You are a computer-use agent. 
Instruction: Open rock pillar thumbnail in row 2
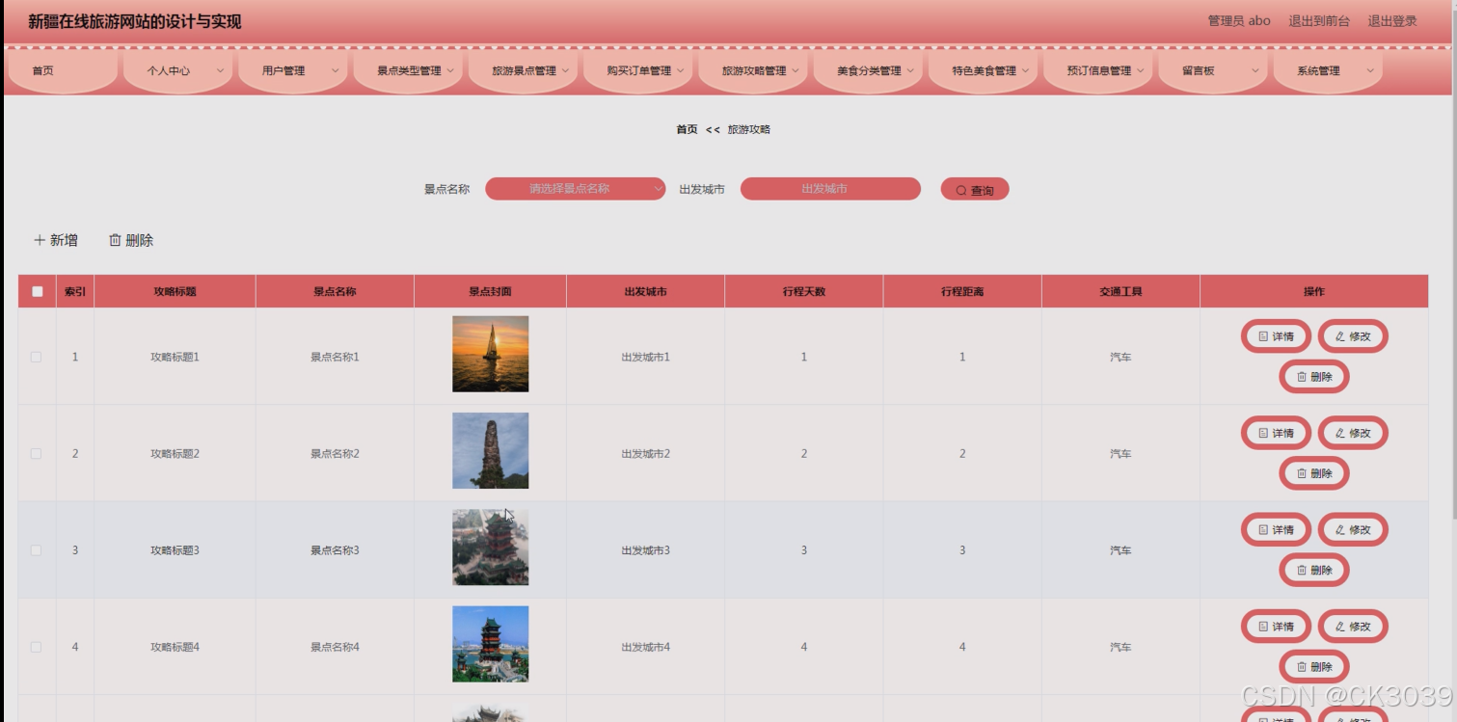(x=491, y=451)
